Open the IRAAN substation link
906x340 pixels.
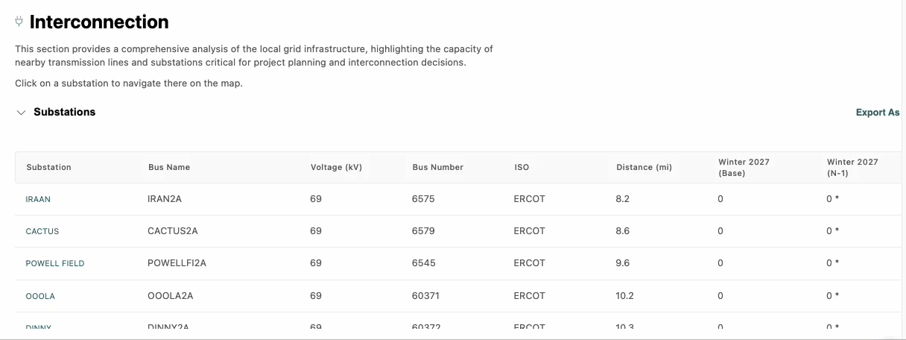38,200
